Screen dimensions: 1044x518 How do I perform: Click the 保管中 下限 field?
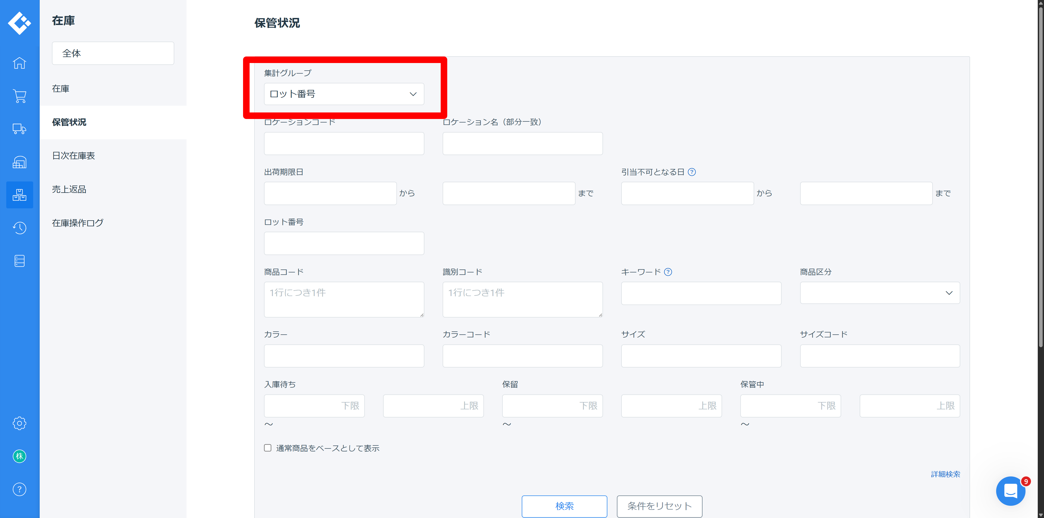(x=790, y=406)
